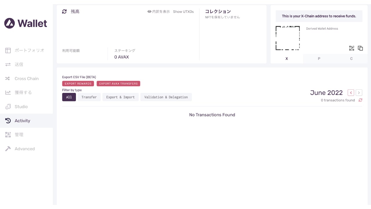371x209 pixels.
Task: Click the Advanced hammer icon
Action: (x=8, y=149)
